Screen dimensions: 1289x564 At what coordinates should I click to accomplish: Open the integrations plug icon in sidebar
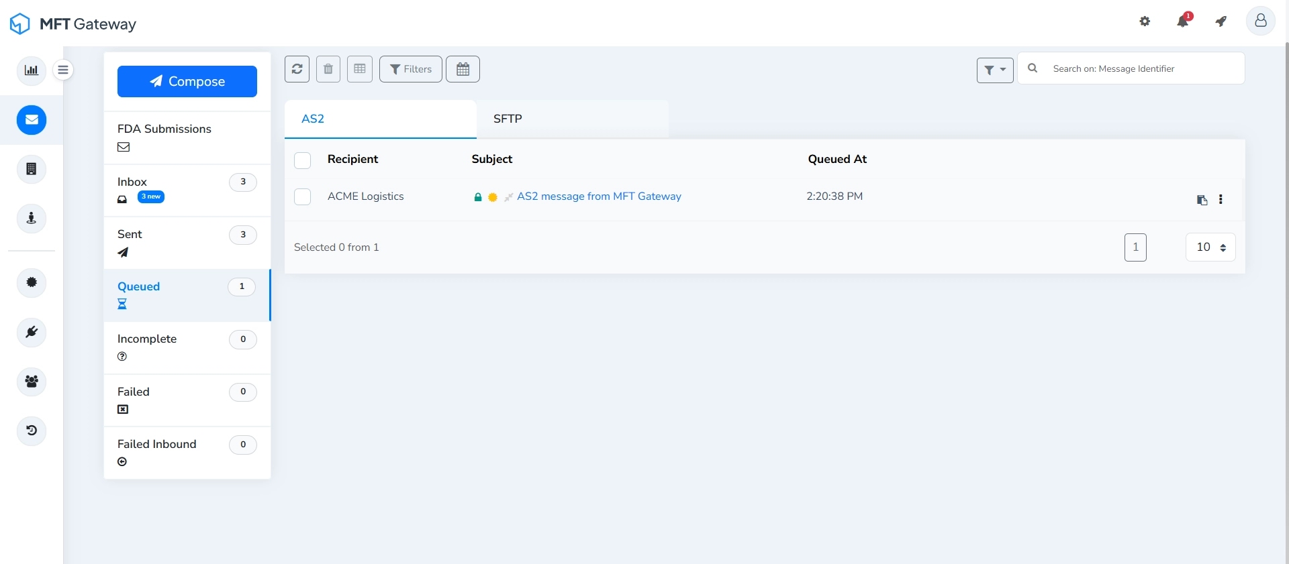coord(32,332)
